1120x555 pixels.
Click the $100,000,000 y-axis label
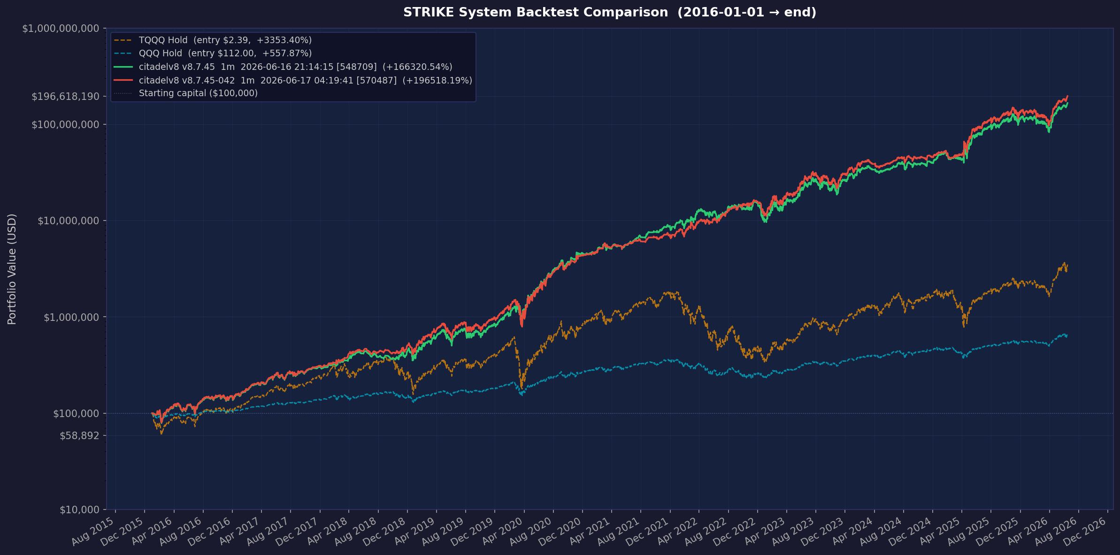pyautogui.click(x=65, y=124)
